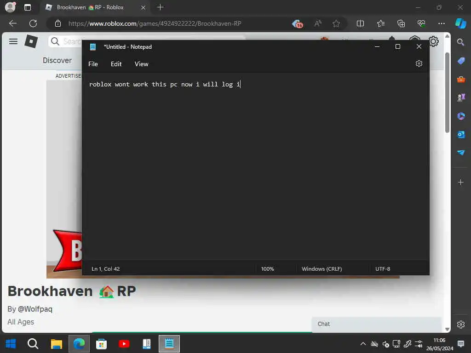Open the Windows Start menu

click(11, 344)
